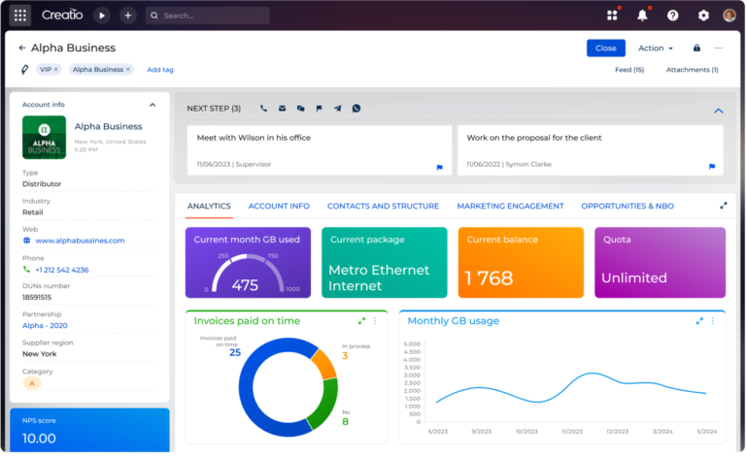The width and height of the screenshot is (746, 456).
Task: Expand the Invoices paid on time chart
Action: point(361,321)
